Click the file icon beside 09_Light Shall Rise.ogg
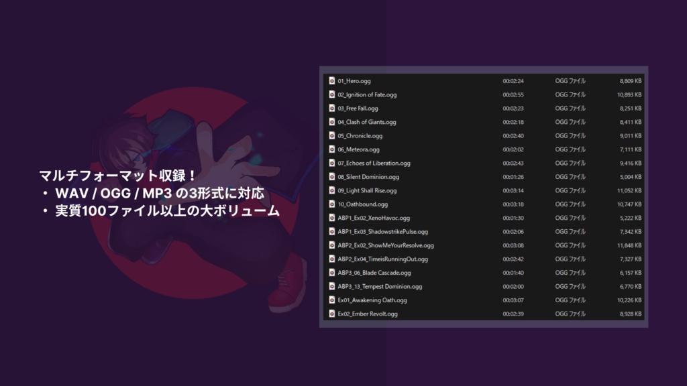 point(331,190)
